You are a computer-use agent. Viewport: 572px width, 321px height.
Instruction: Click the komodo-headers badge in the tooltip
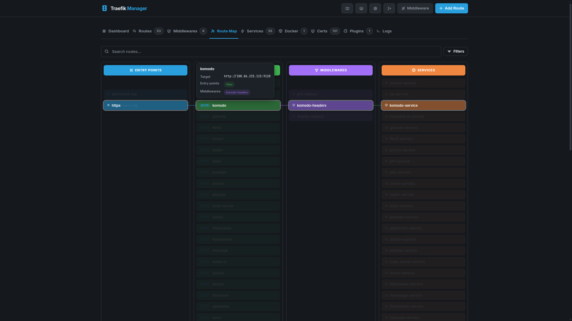237,92
